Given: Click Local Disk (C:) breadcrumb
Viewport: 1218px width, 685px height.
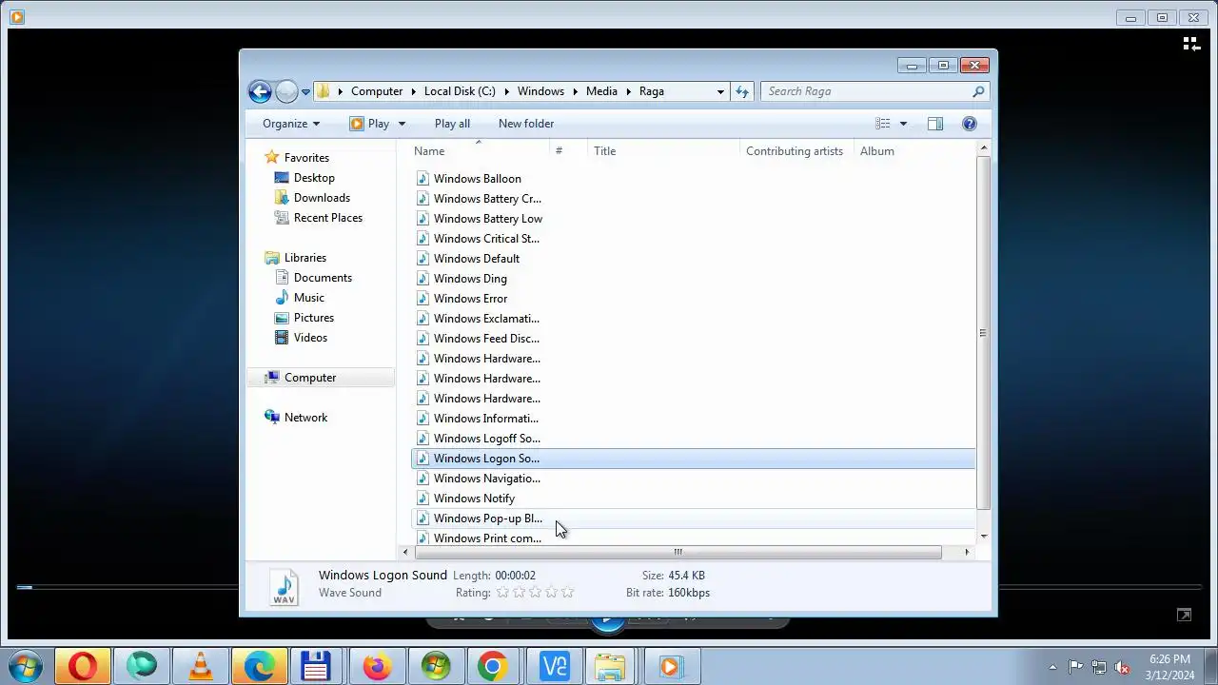Looking at the screenshot, I should tap(460, 91).
